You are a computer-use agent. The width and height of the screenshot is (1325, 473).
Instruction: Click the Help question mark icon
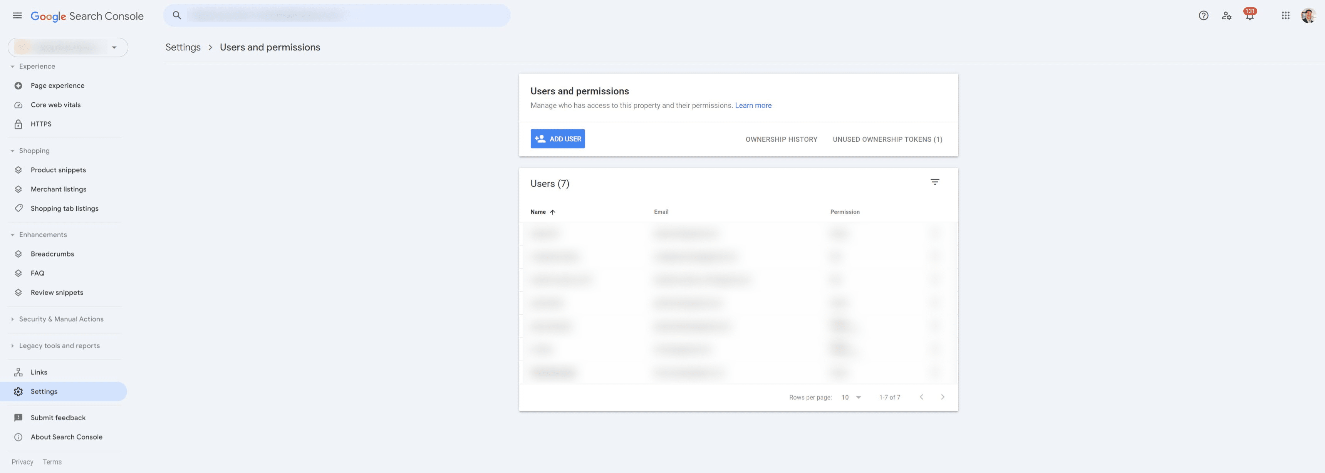coord(1204,15)
